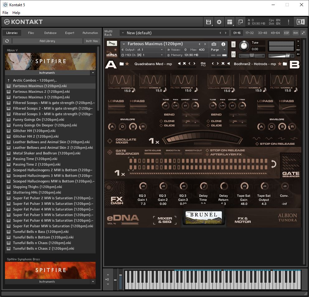Switch to minimized view icon
The height and width of the screenshot is (297, 309).
[x=240, y=22]
